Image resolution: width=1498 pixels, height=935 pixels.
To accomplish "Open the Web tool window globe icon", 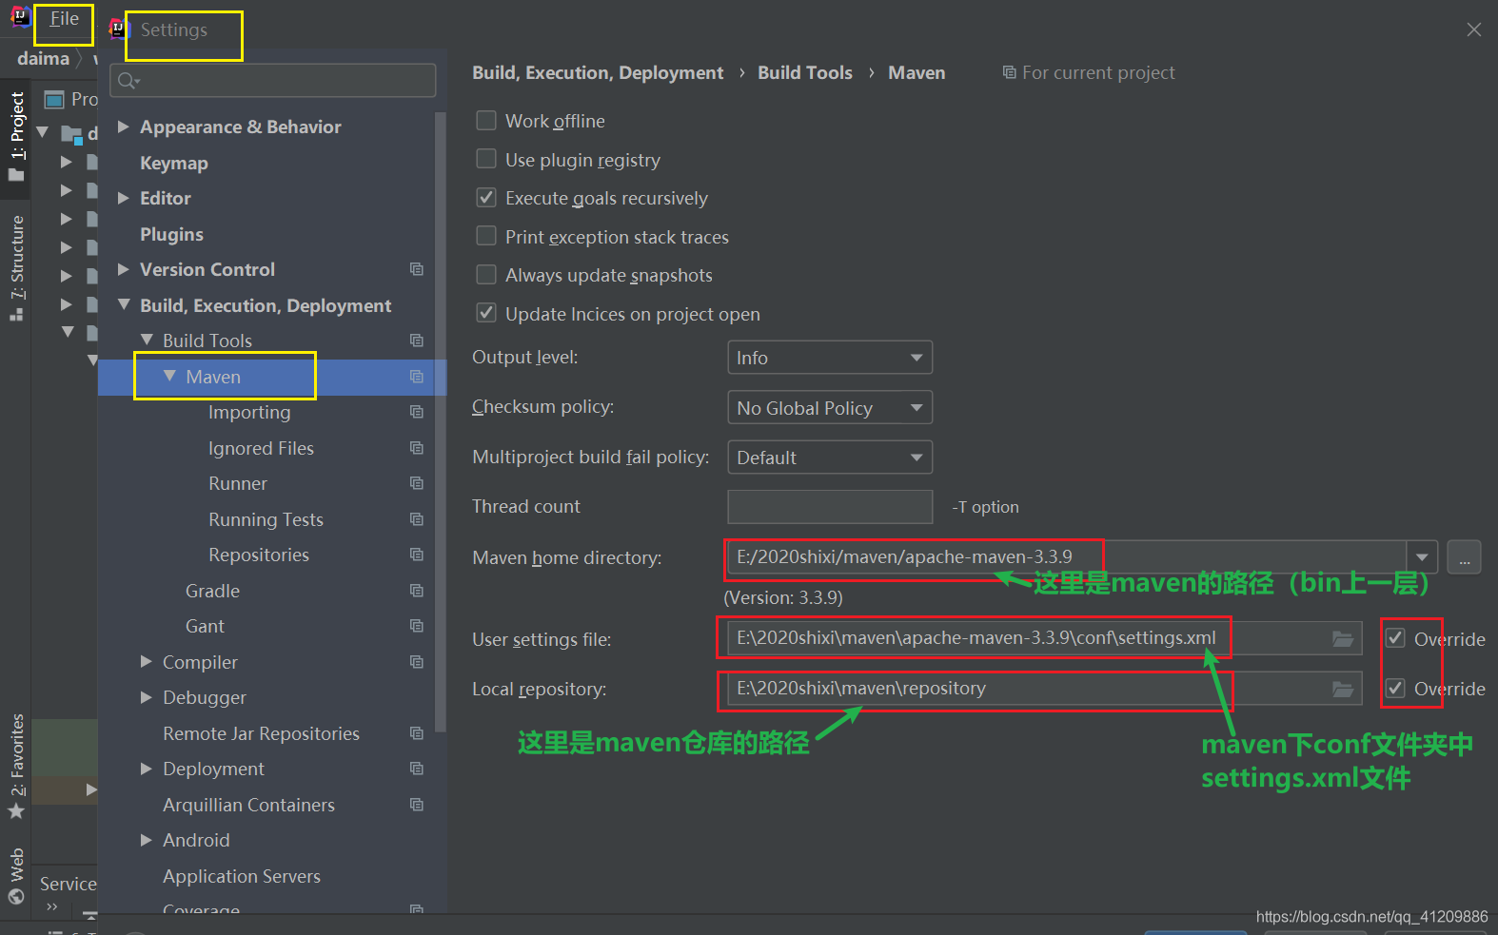I will (x=16, y=896).
